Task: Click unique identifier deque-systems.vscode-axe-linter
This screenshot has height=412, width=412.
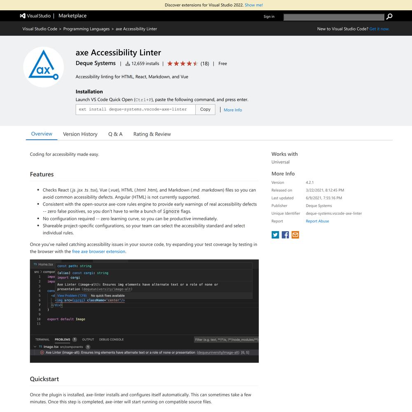Action: pos(334,213)
